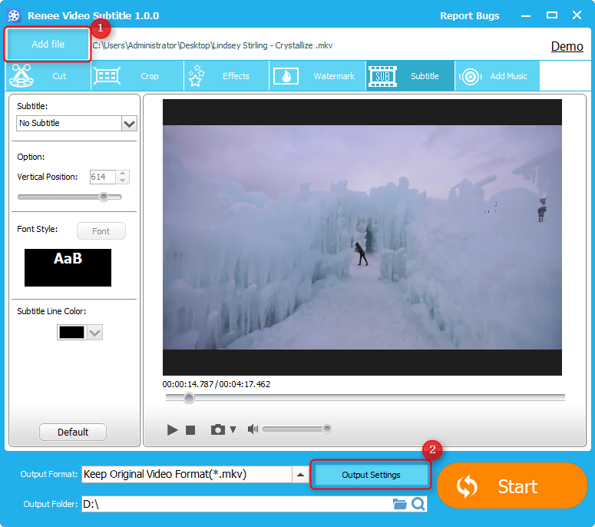Viewport: 595px width, 527px height.
Task: Browse output folder with the folder icon
Action: 399,504
